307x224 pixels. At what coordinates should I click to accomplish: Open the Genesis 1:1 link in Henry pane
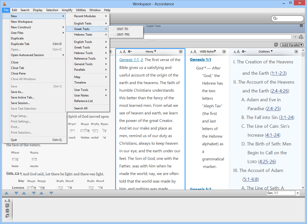[129, 60]
